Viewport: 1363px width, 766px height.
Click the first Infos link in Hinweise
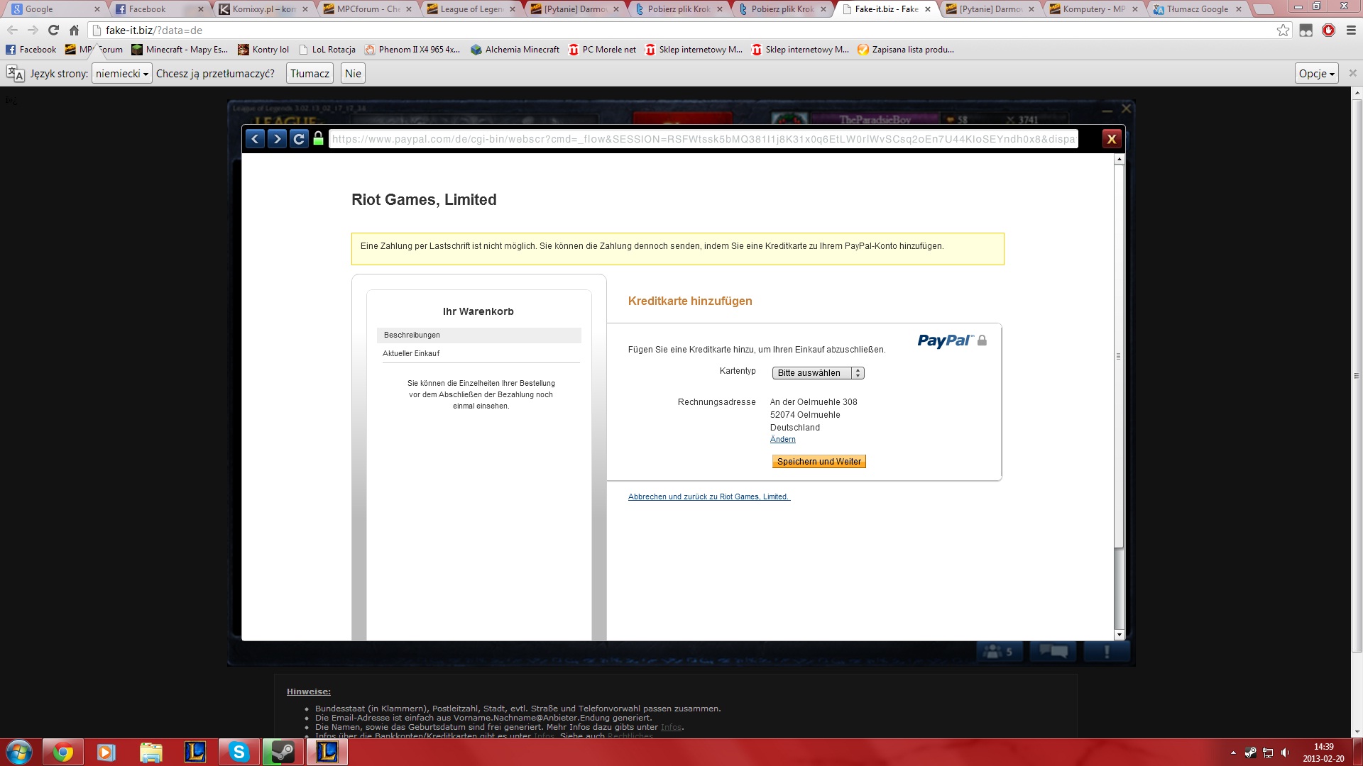(x=671, y=727)
